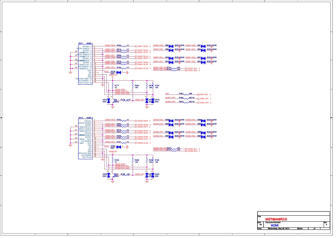Click the R162 resistor on HDMI1-RX2+ line
336x238 pixels.
124,46
